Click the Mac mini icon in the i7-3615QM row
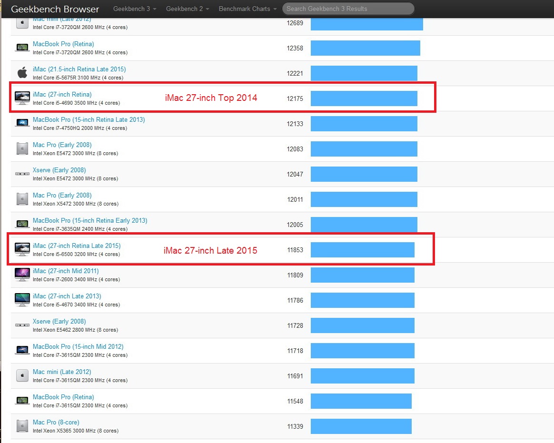This screenshot has height=443, width=554. [22, 375]
